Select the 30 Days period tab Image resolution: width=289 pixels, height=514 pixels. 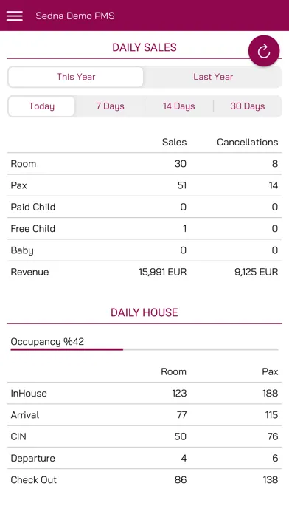[248, 106]
